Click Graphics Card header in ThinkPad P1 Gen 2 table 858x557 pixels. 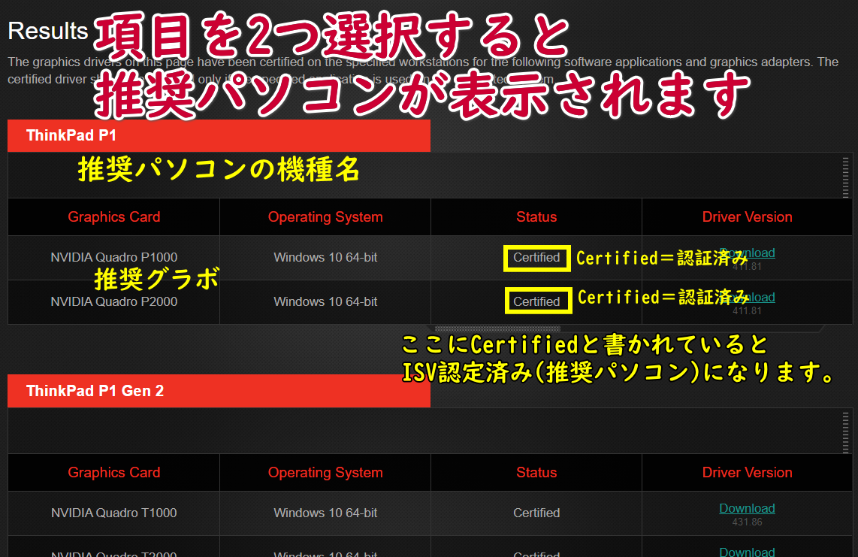113,473
